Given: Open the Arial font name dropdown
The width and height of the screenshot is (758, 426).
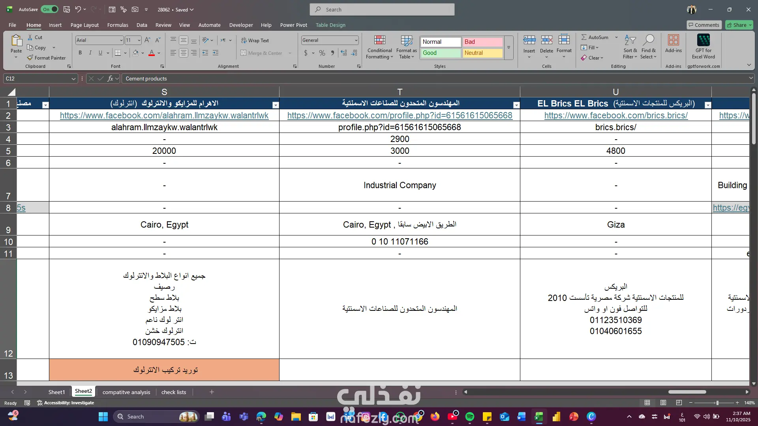Looking at the screenshot, I should tap(121, 40).
